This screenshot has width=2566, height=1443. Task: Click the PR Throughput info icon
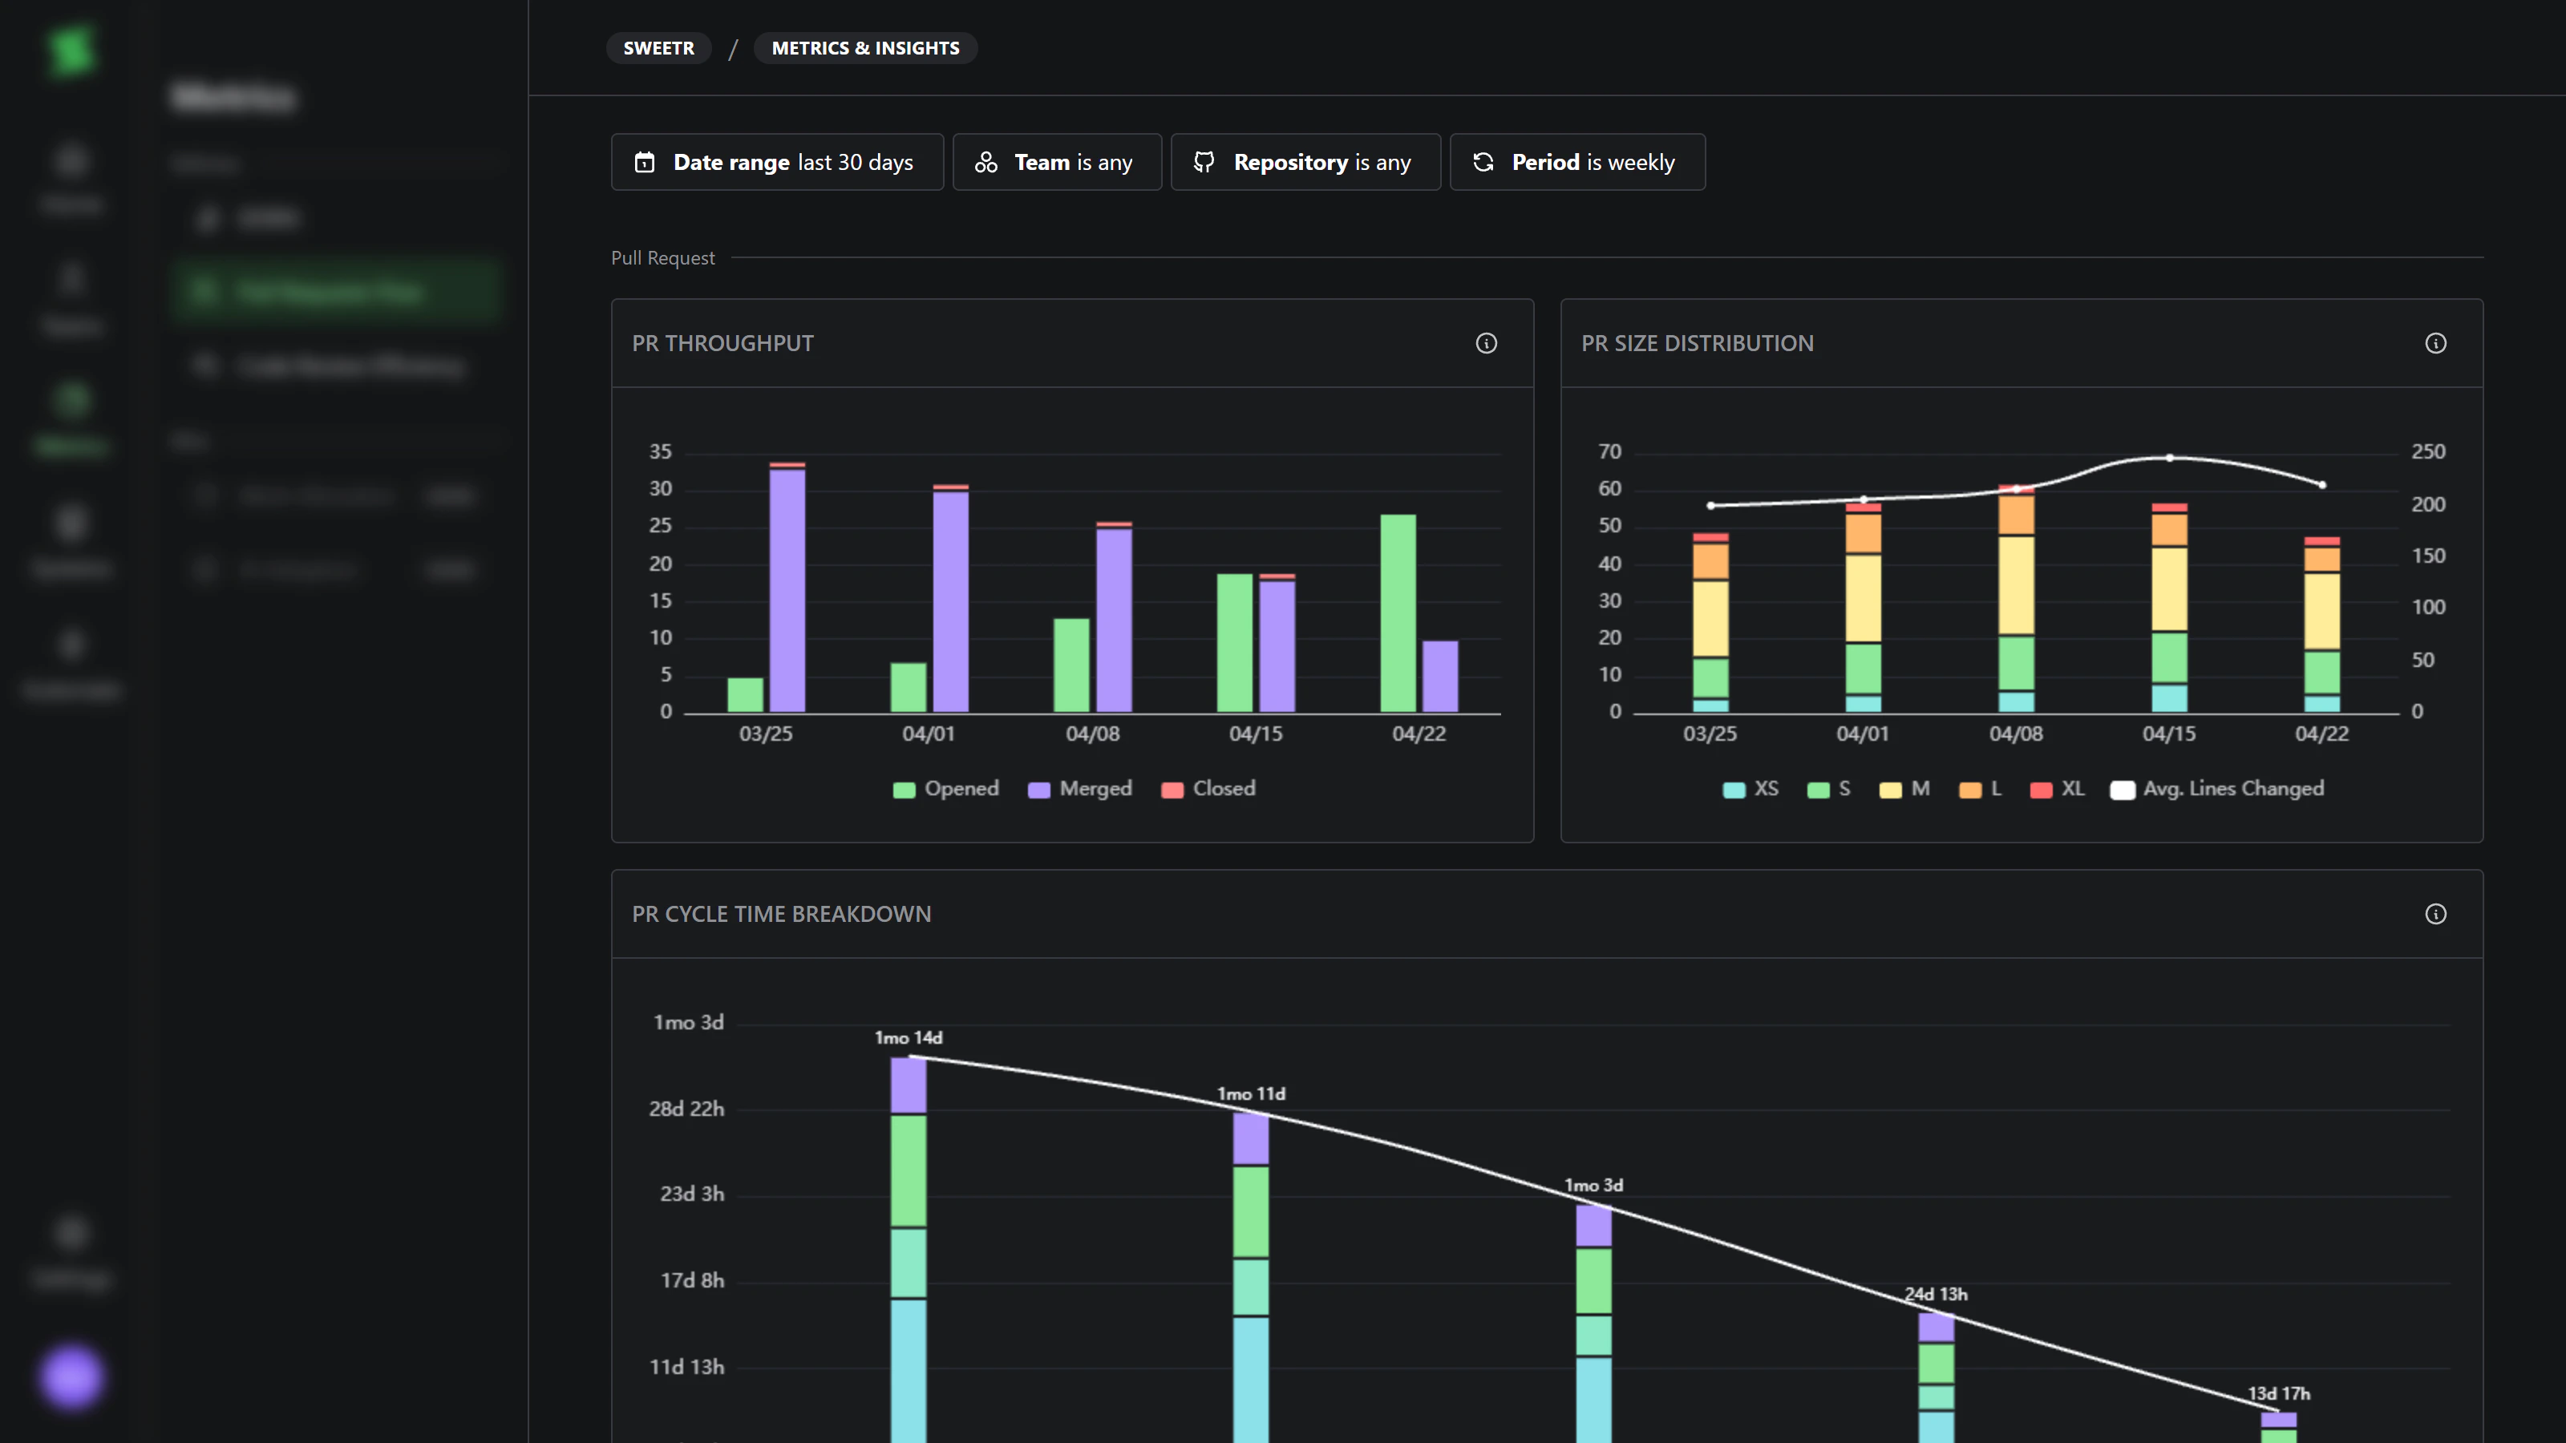(x=1486, y=344)
